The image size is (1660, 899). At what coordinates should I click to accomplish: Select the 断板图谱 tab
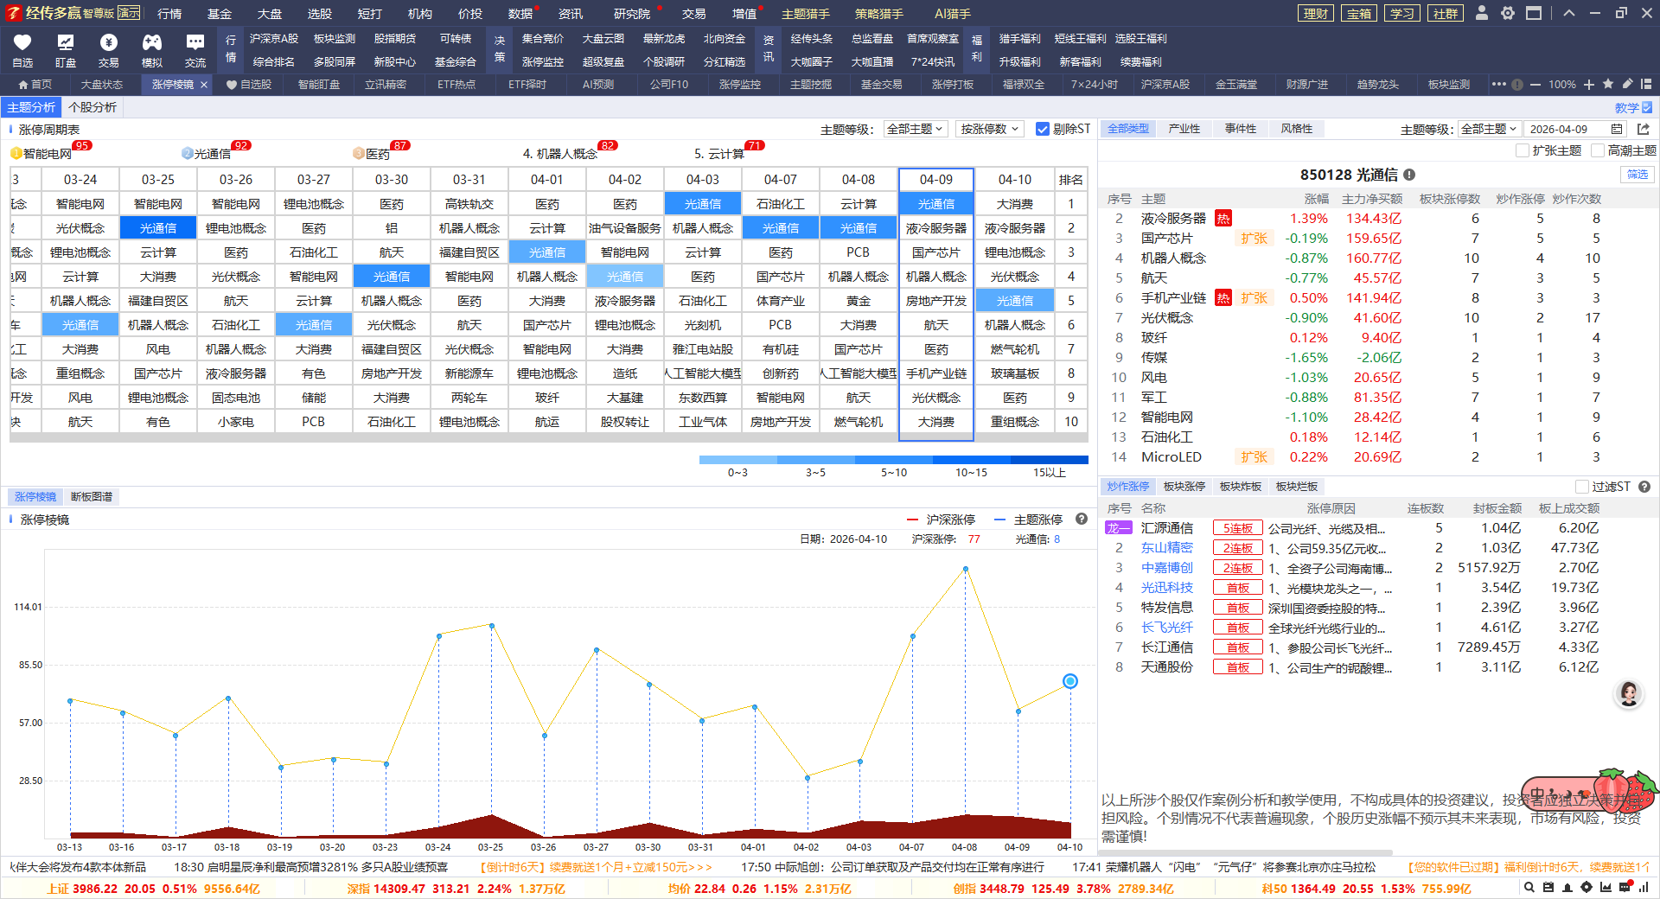(x=92, y=497)
